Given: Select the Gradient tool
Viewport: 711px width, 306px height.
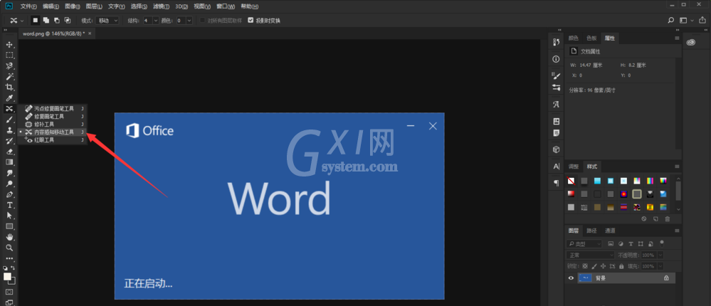Looking at the screenshot, I should click(x=9, y=162).
